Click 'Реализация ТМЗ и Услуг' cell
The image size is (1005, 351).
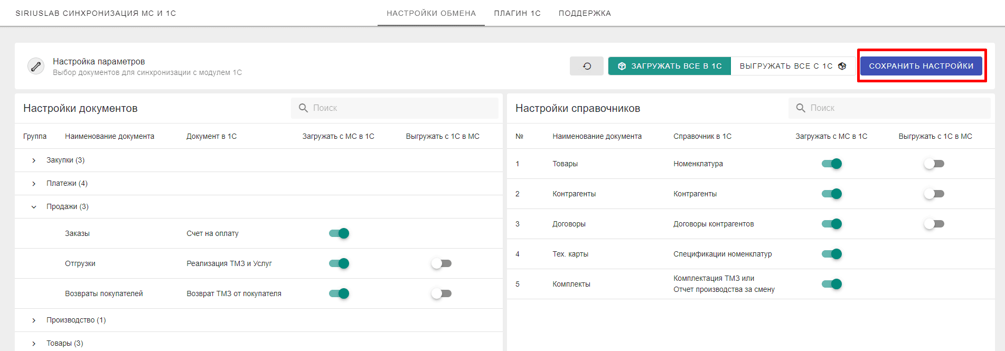pyautogui.click(x=229, y=263)
